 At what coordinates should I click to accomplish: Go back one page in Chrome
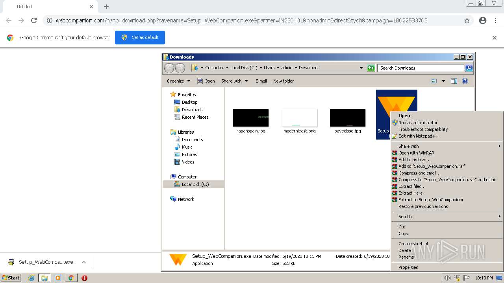(9, 20)
